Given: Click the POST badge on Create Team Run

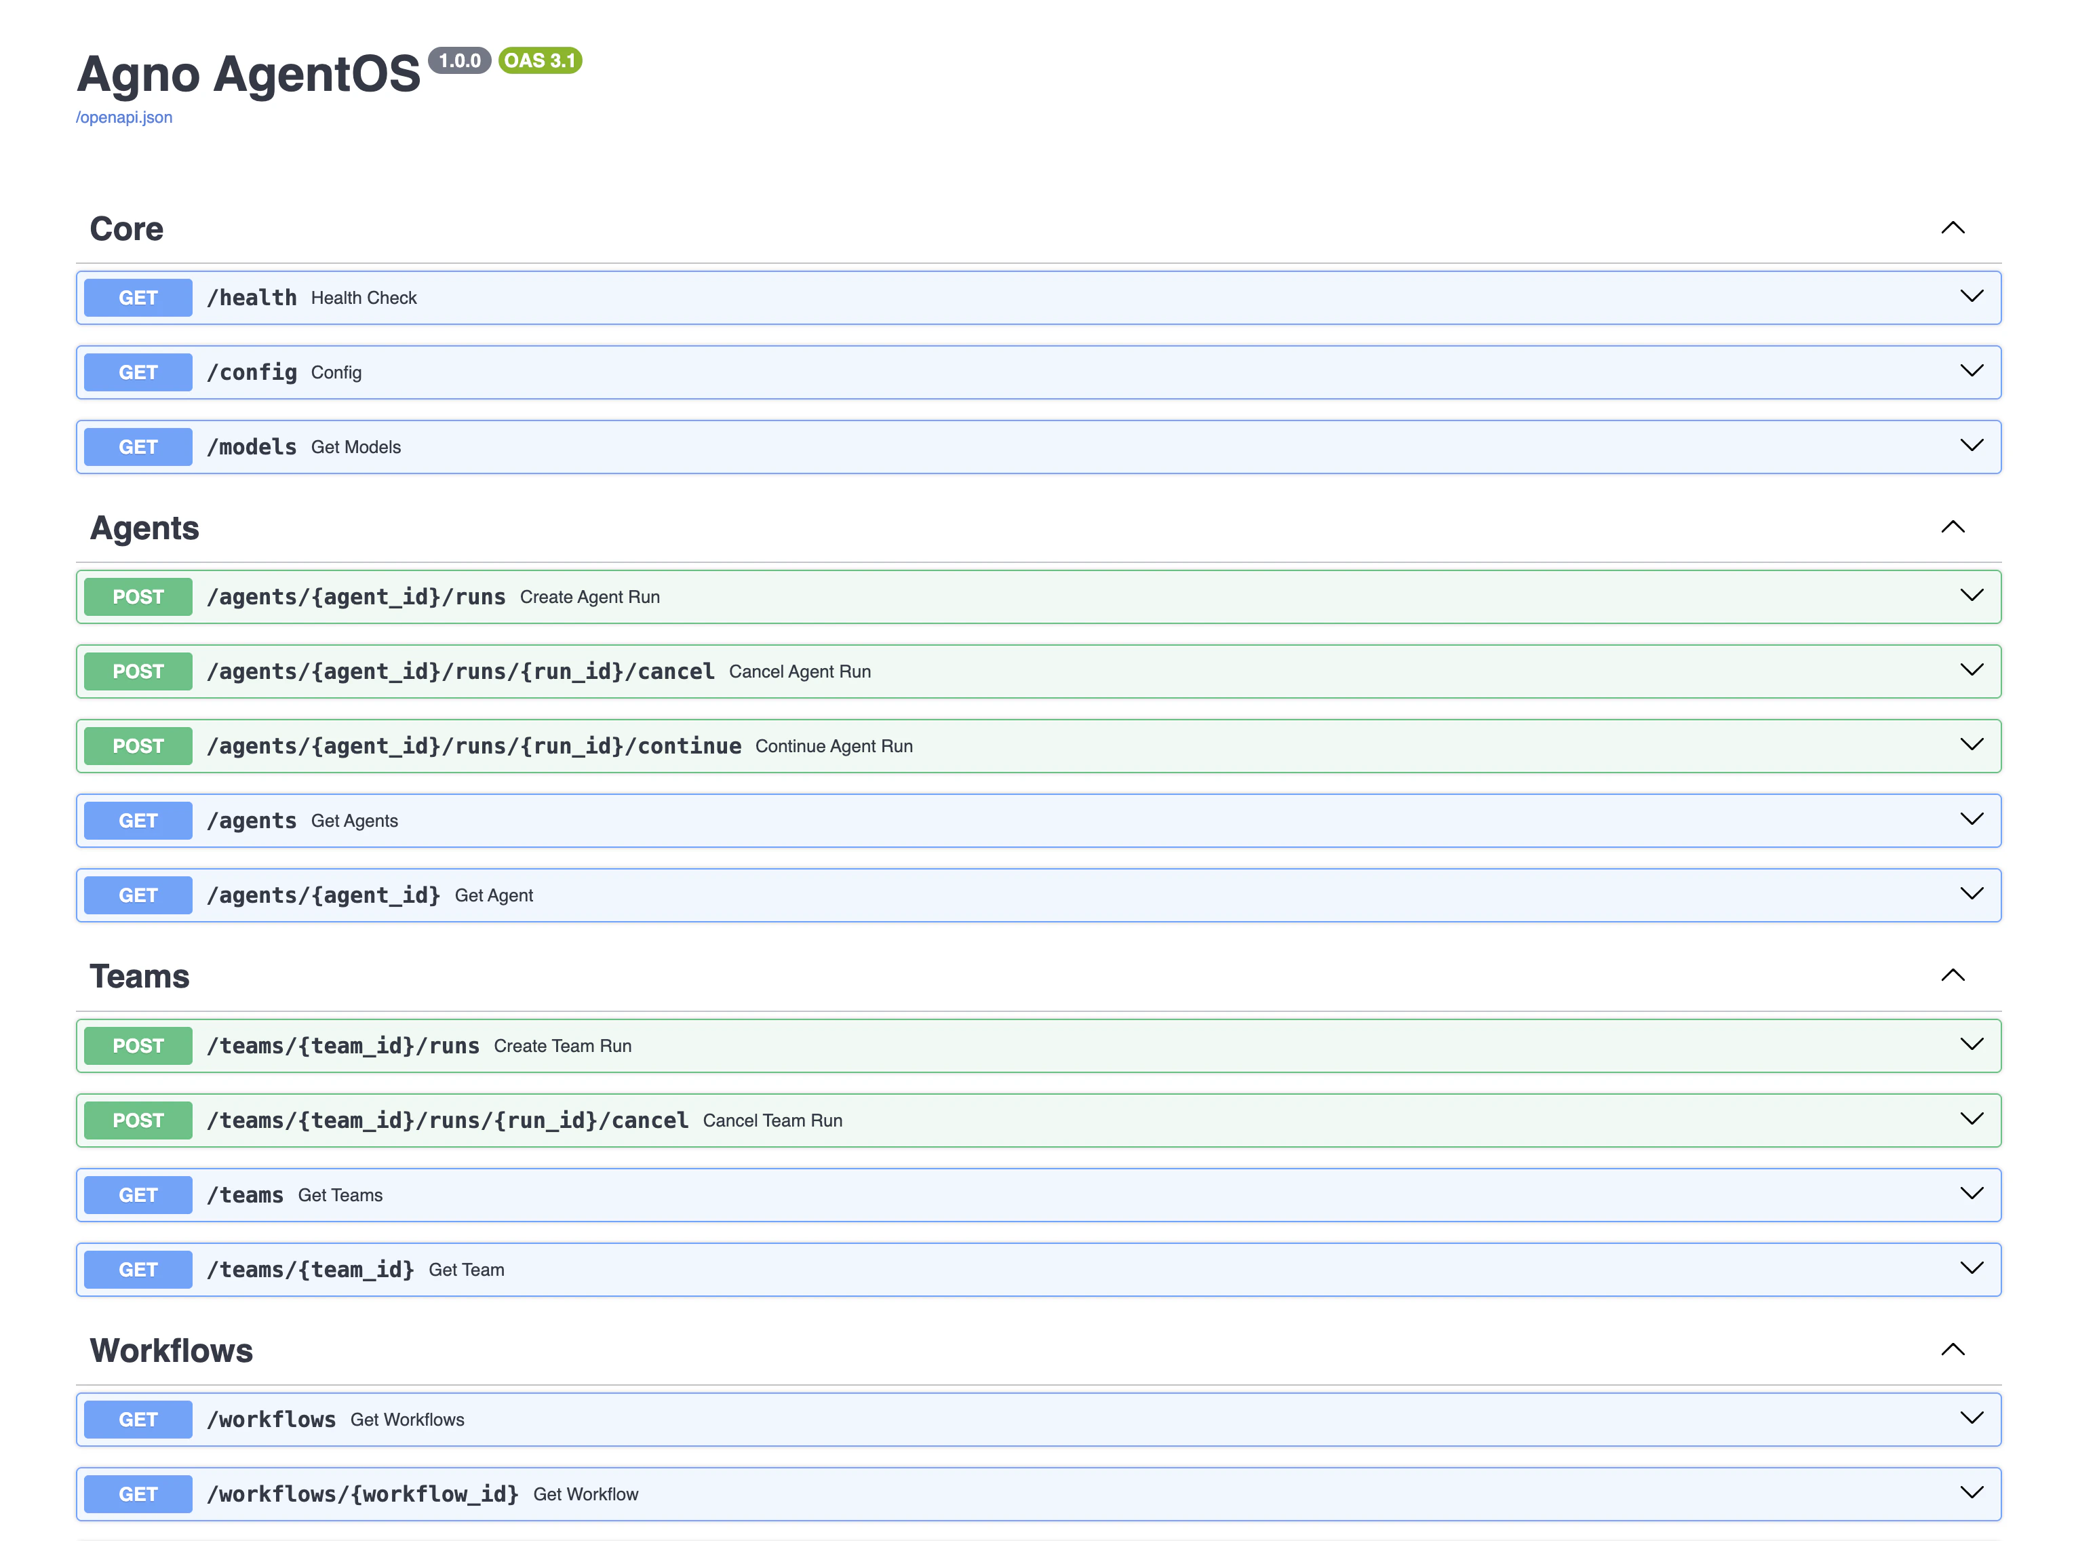Looking at the screenshot, I should tap(137, 1046).
